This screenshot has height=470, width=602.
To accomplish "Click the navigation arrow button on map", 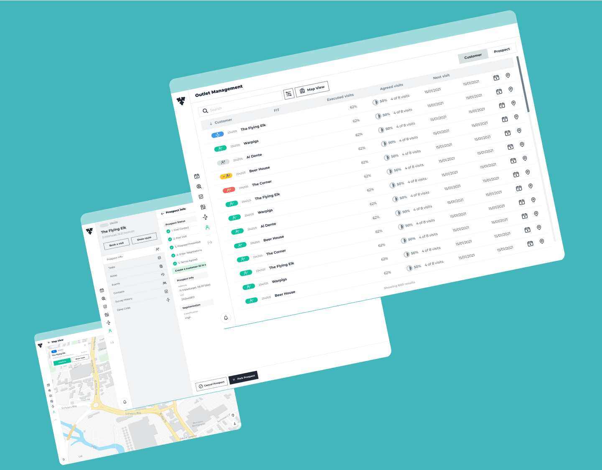I will [235, 424].
